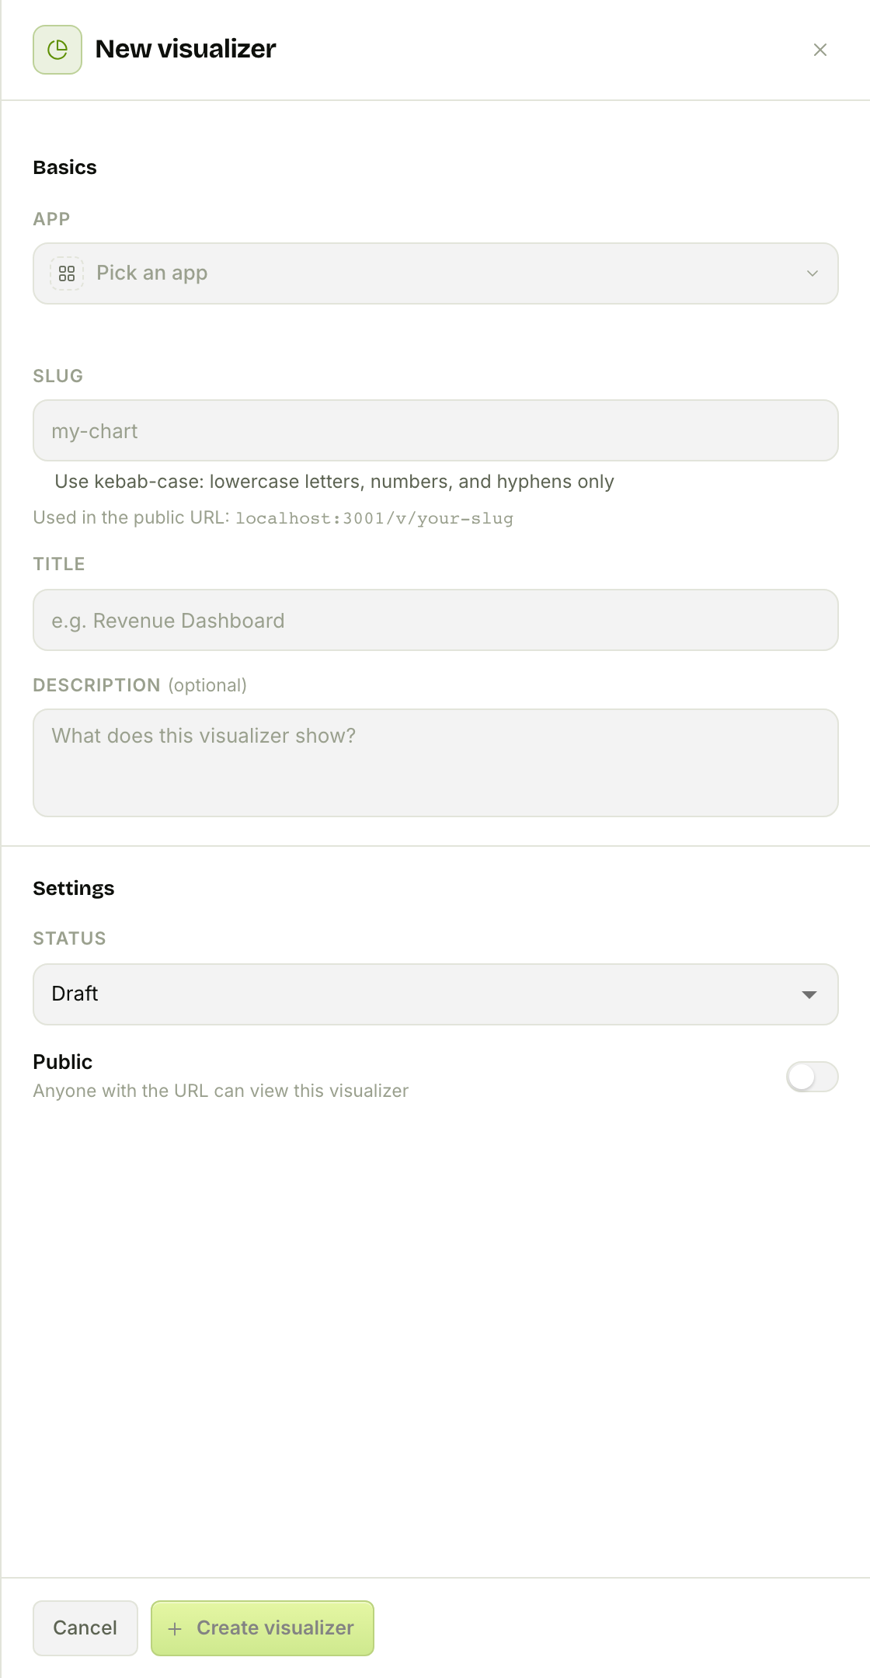Click the STATUS field label

70,938
